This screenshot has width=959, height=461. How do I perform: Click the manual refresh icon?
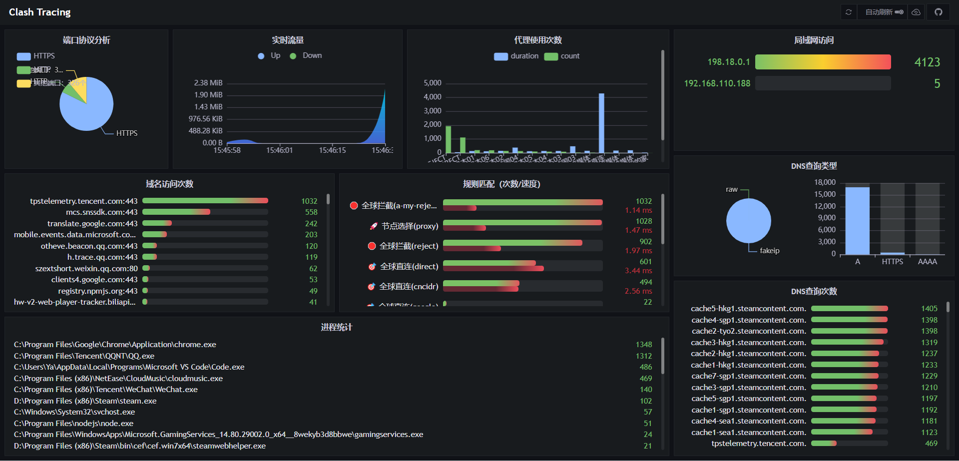tap(849, 12)
